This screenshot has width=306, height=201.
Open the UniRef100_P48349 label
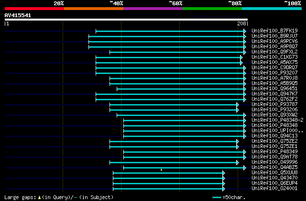tap(274, 152)
